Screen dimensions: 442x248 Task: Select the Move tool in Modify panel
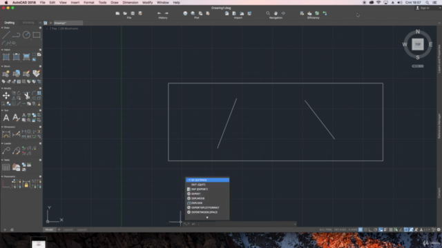point(6,96)
